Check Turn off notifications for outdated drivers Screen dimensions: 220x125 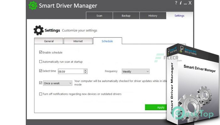pos(41,94)
